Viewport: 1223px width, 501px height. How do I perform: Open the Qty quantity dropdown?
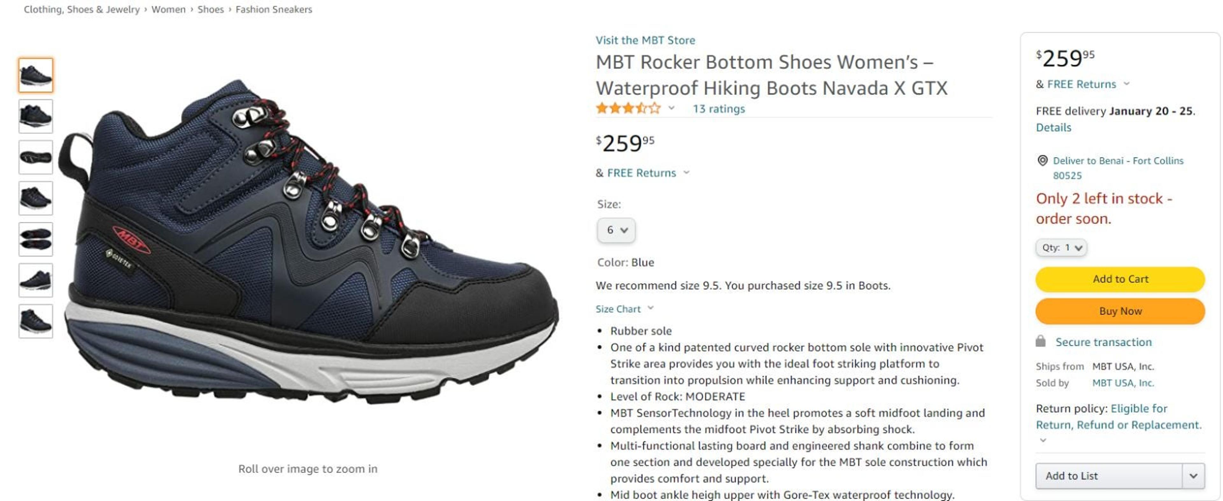pos(1061,247)
